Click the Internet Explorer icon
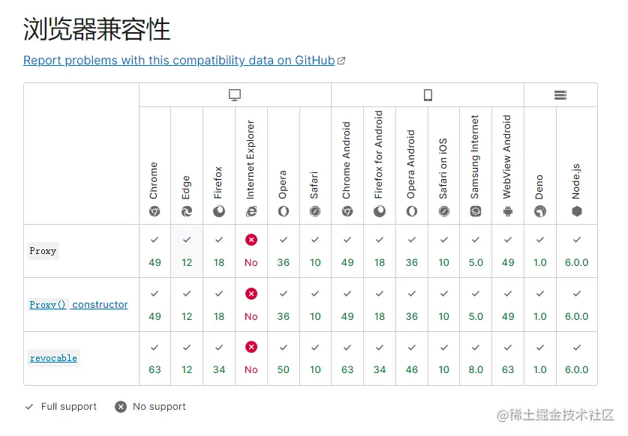This screenshot has height=436, width=628. (x=251, y=211)
